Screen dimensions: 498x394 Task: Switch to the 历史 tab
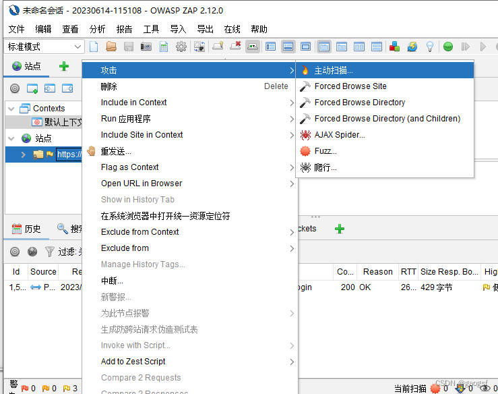click(x=26, y=229)
